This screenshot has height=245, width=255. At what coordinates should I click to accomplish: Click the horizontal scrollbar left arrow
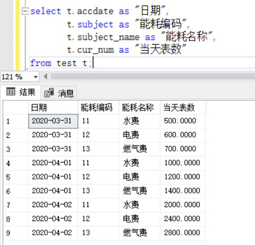46,77
